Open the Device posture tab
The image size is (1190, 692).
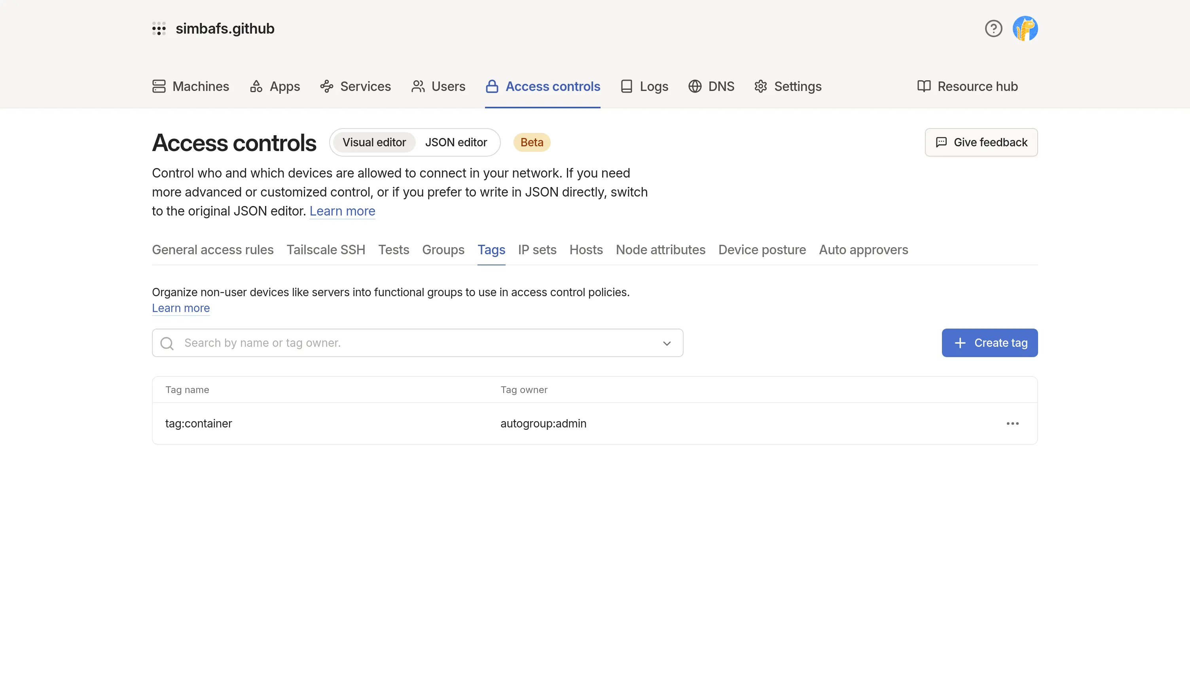[762, 250]
